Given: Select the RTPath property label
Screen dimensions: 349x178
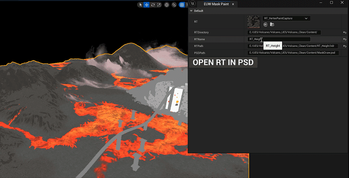Looking at the screenshot, I should [199, 46].
